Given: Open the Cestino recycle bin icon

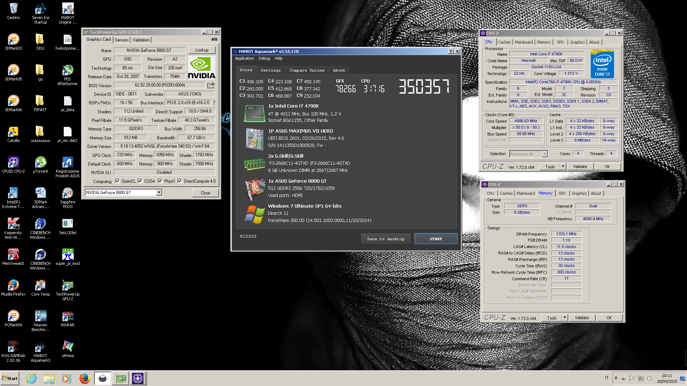Looking at the screenshot, I should point(13,11).
